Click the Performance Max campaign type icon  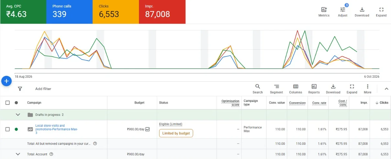30,129
